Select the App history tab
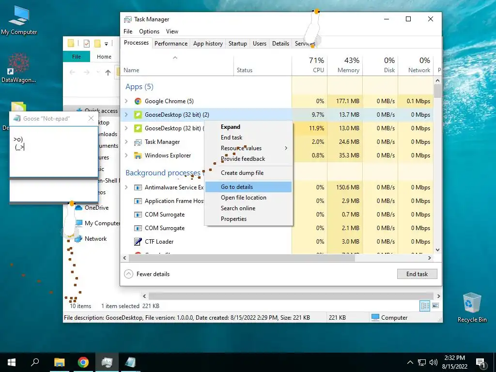The width and height of the screenshot is (496, 372). (208, 44)
